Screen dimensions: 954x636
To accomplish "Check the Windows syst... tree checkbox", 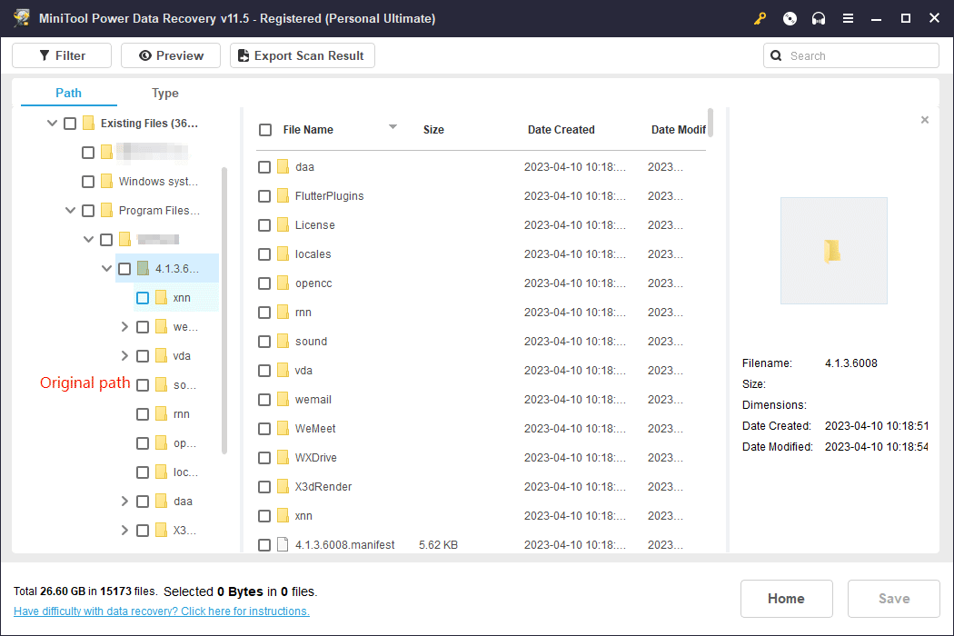I will click(88, 182).
